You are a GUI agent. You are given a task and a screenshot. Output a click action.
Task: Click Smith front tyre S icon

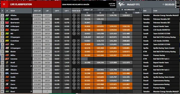[x=74, y=77]
